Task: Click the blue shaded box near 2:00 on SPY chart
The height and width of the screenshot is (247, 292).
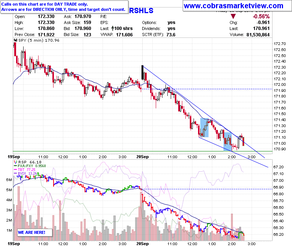Action: [x=228, y=142]
